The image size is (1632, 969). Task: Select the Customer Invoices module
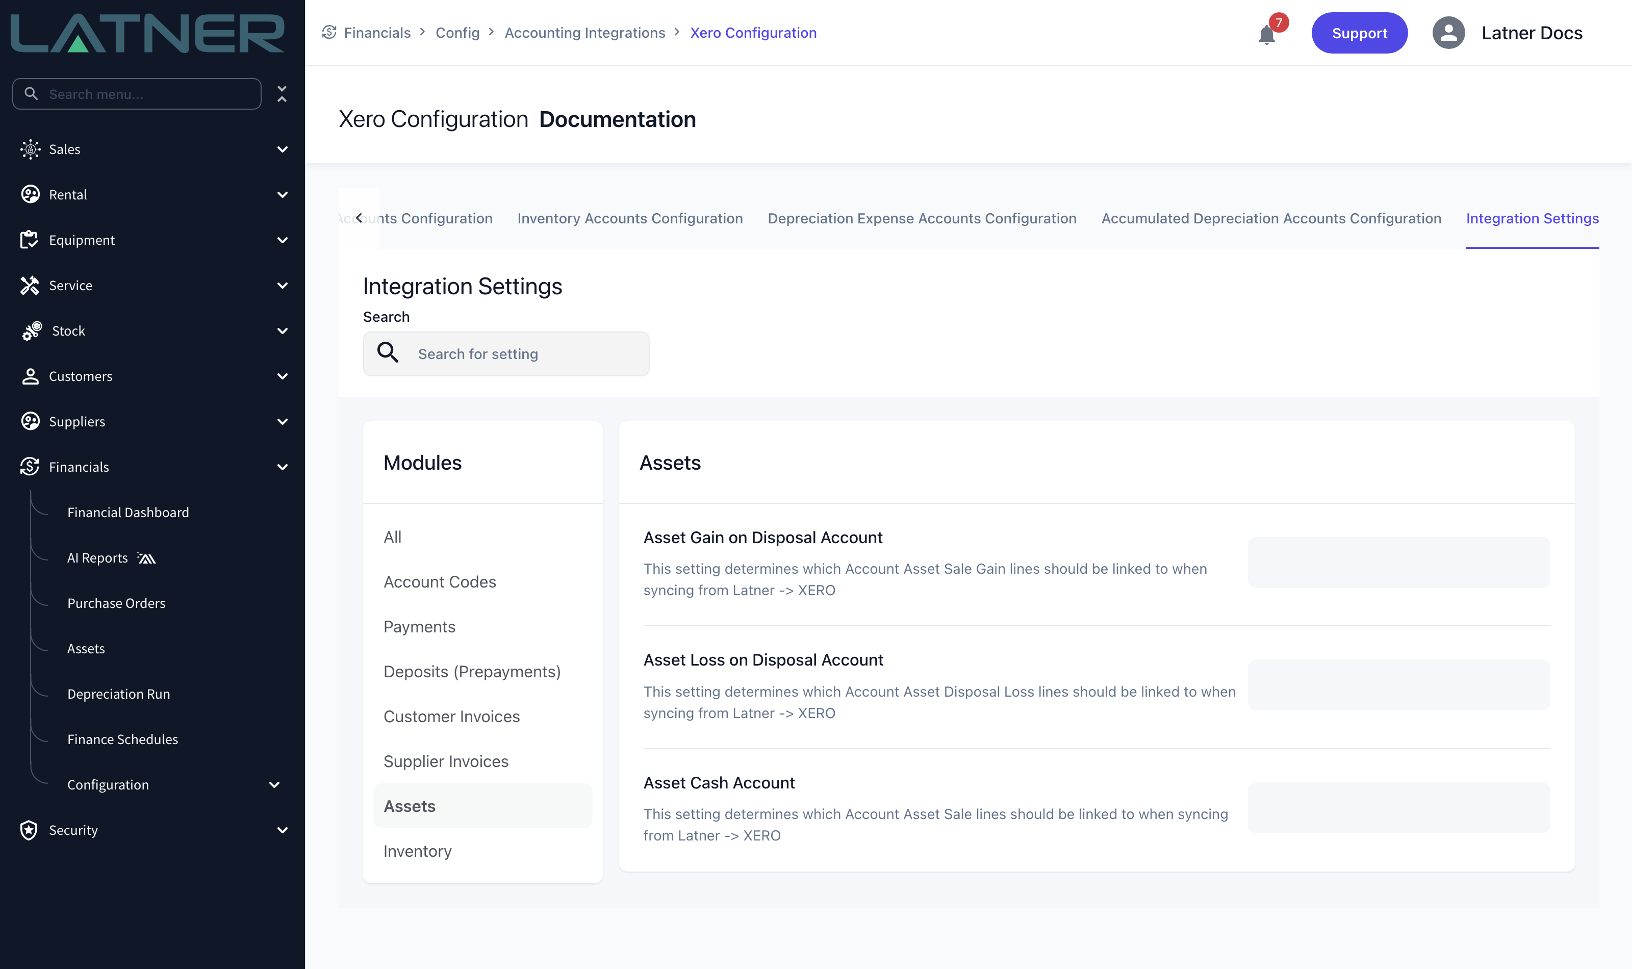coord(451,717)
